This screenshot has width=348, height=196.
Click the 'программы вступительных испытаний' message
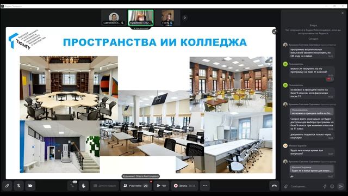click(x=312, y=53)
